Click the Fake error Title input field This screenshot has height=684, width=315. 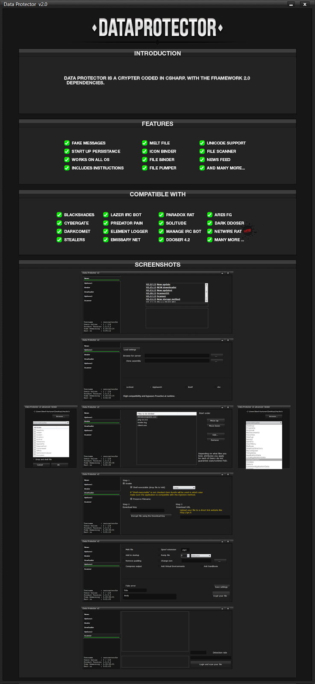tap(135, 590)
